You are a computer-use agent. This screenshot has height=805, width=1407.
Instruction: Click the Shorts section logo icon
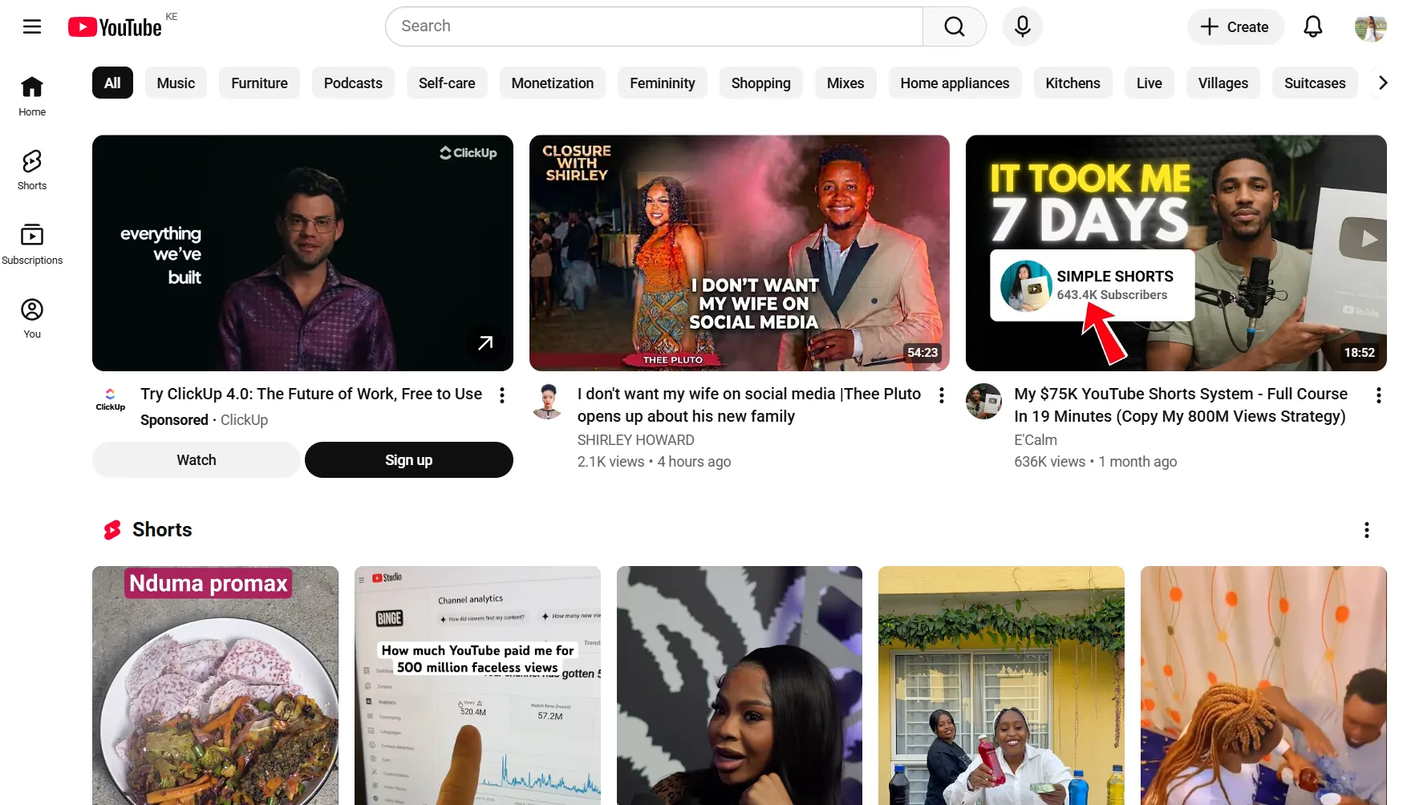pyautogui.click(x=112, y=530)
